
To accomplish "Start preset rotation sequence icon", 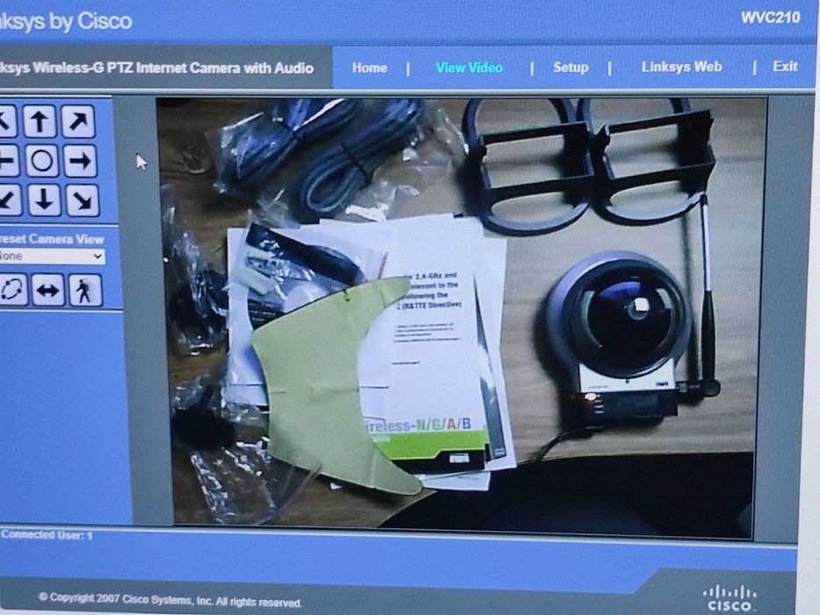I will [13, 289].
